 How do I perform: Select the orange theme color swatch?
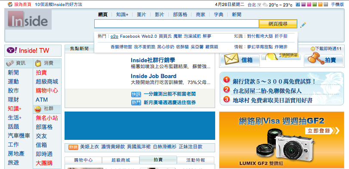tap(320, 4)
